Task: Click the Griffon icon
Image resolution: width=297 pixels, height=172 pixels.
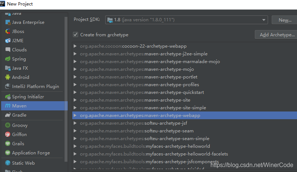Action: (x=8, y=134)
